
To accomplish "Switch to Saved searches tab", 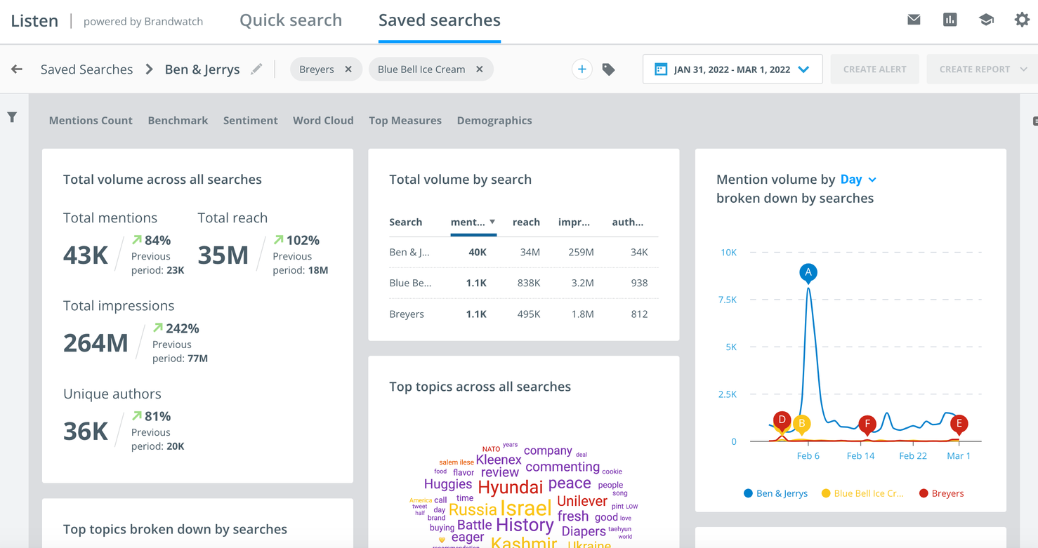I will [440, 20].
